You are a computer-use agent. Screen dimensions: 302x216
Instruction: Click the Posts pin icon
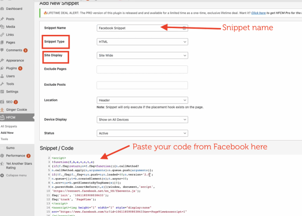pos(2,19)
